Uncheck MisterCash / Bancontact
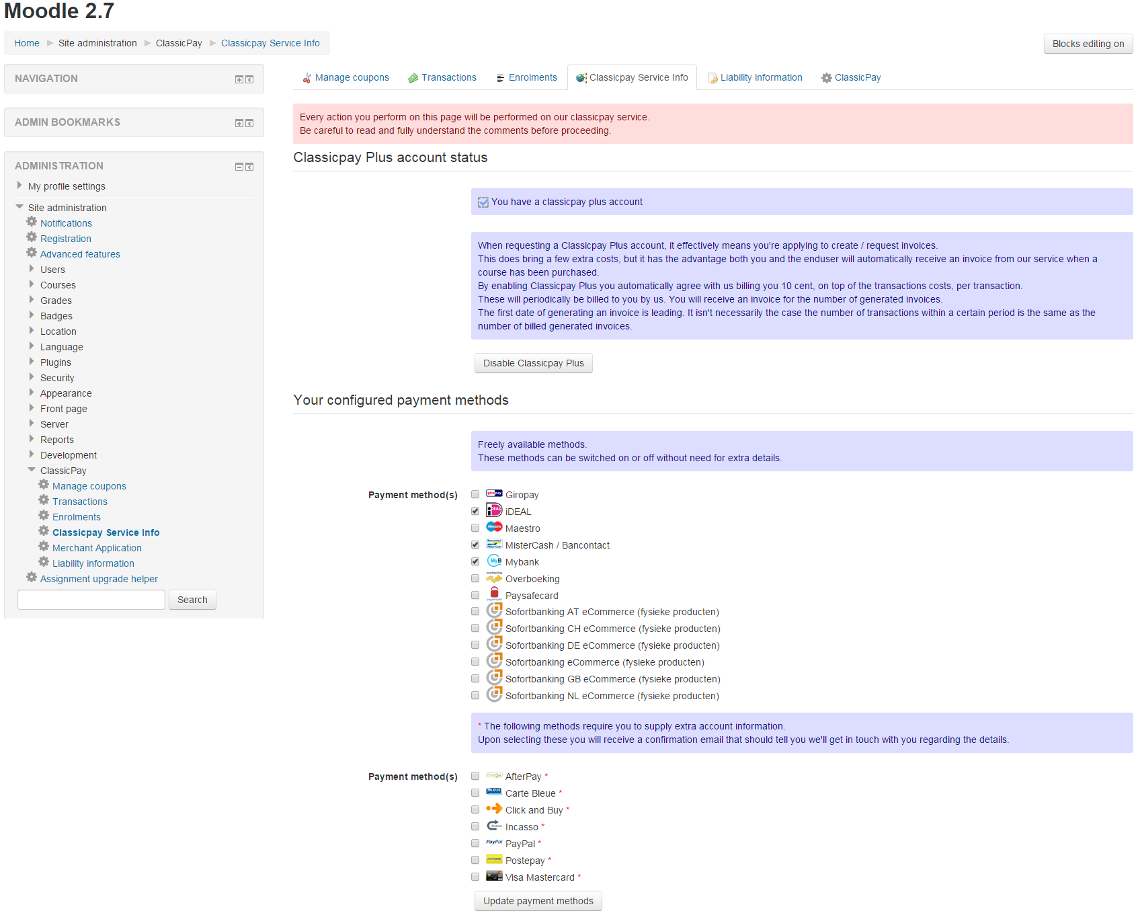 coord(475,545)
